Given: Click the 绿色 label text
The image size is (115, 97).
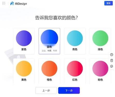Looking at the screenshot, I should (x=100, y=49).
